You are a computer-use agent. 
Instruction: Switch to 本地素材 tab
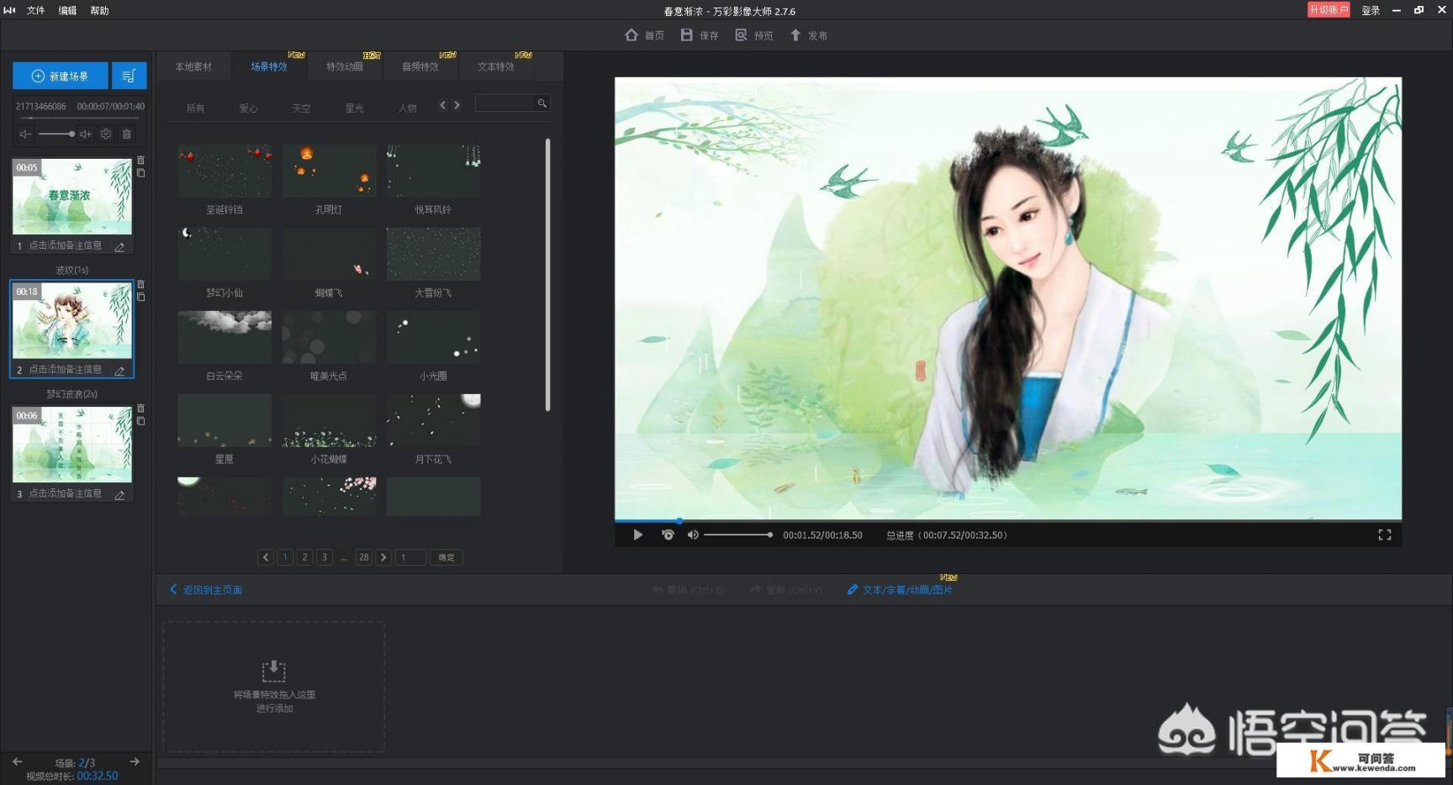pyautogui.click(x=193, y=66)
